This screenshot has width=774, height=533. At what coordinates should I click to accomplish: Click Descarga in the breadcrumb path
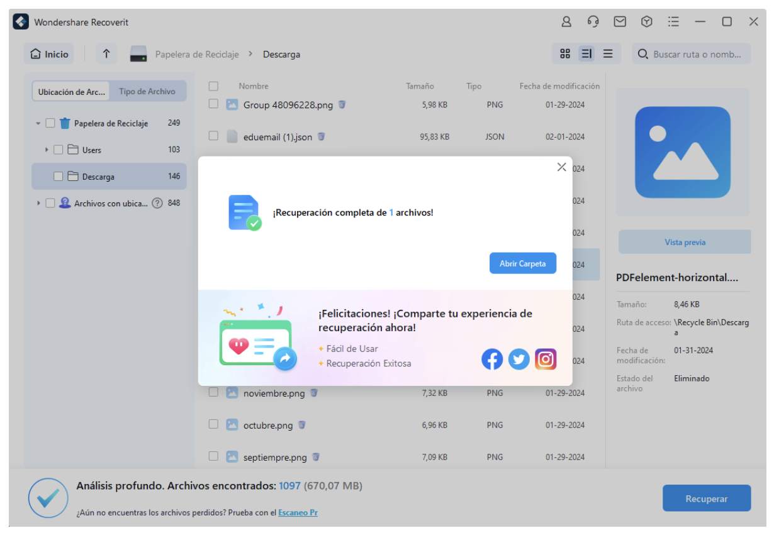(281, 55)
